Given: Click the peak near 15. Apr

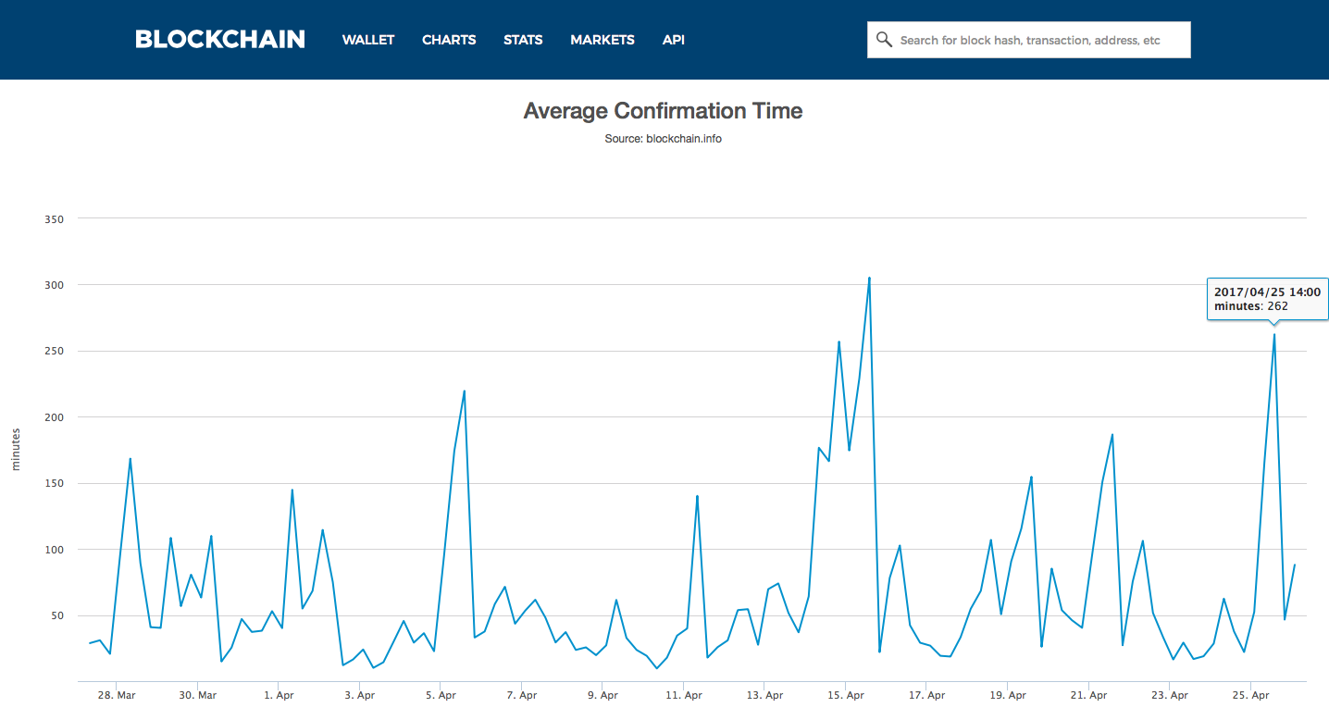Looking at the screenshot, I should pyautogui.click(x=868, y=278).
